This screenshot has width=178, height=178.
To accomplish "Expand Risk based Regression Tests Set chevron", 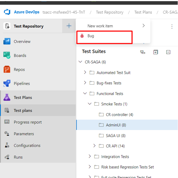I will 90,167.
